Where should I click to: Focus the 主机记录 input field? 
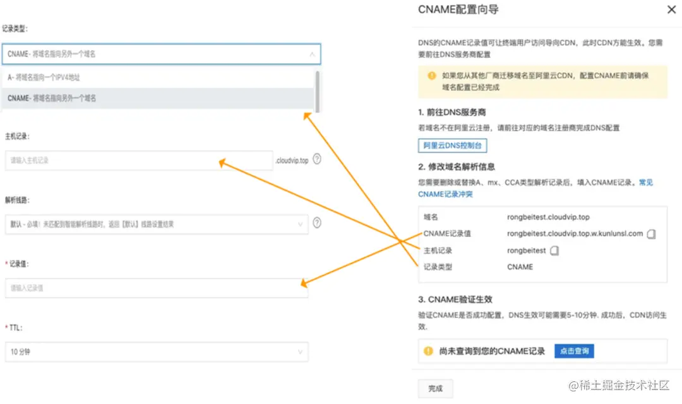coord(139,160)
